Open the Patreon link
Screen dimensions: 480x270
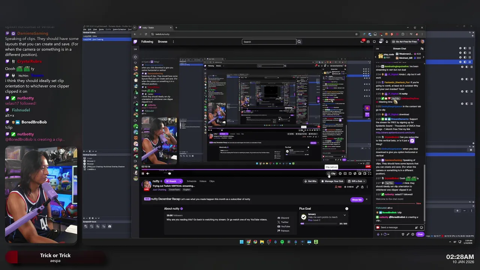point(283,231)
